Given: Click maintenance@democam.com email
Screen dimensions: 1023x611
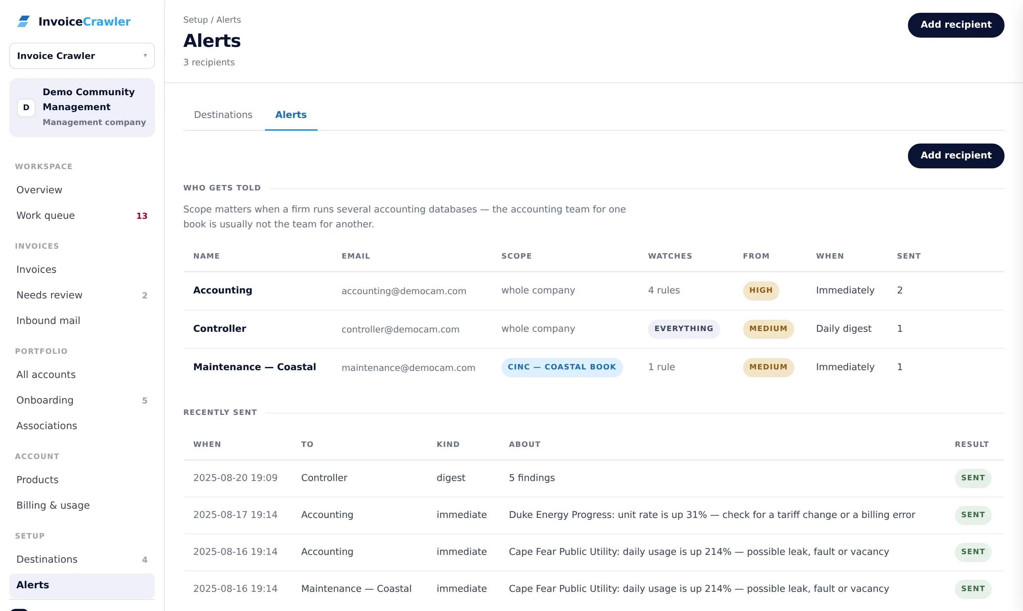Looking at the screenshot, I should (408, 368).
